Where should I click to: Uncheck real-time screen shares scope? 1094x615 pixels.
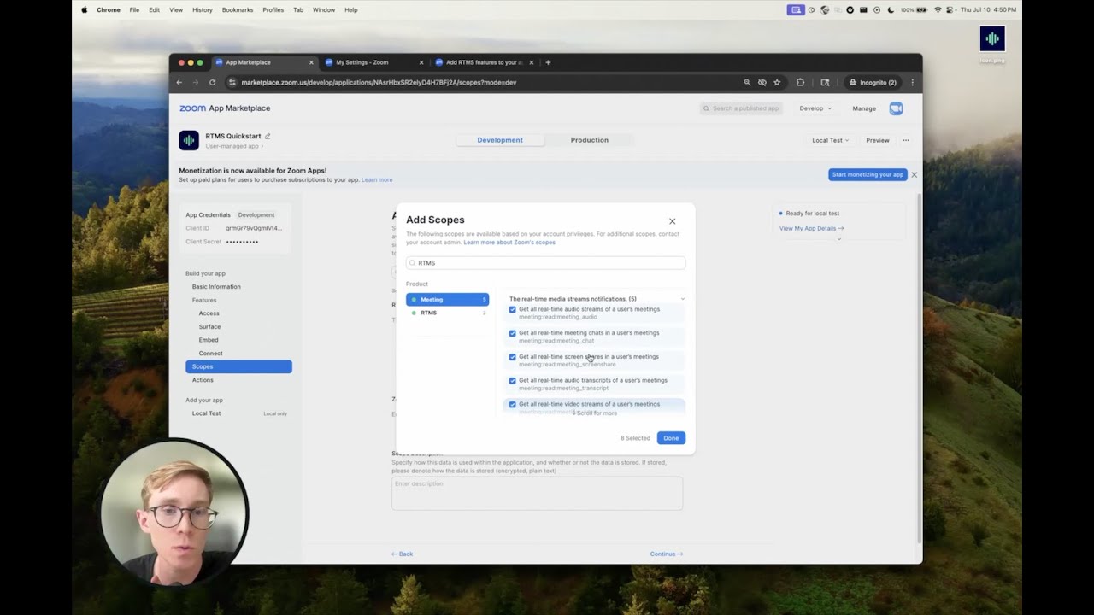click(x=513, y=357)
